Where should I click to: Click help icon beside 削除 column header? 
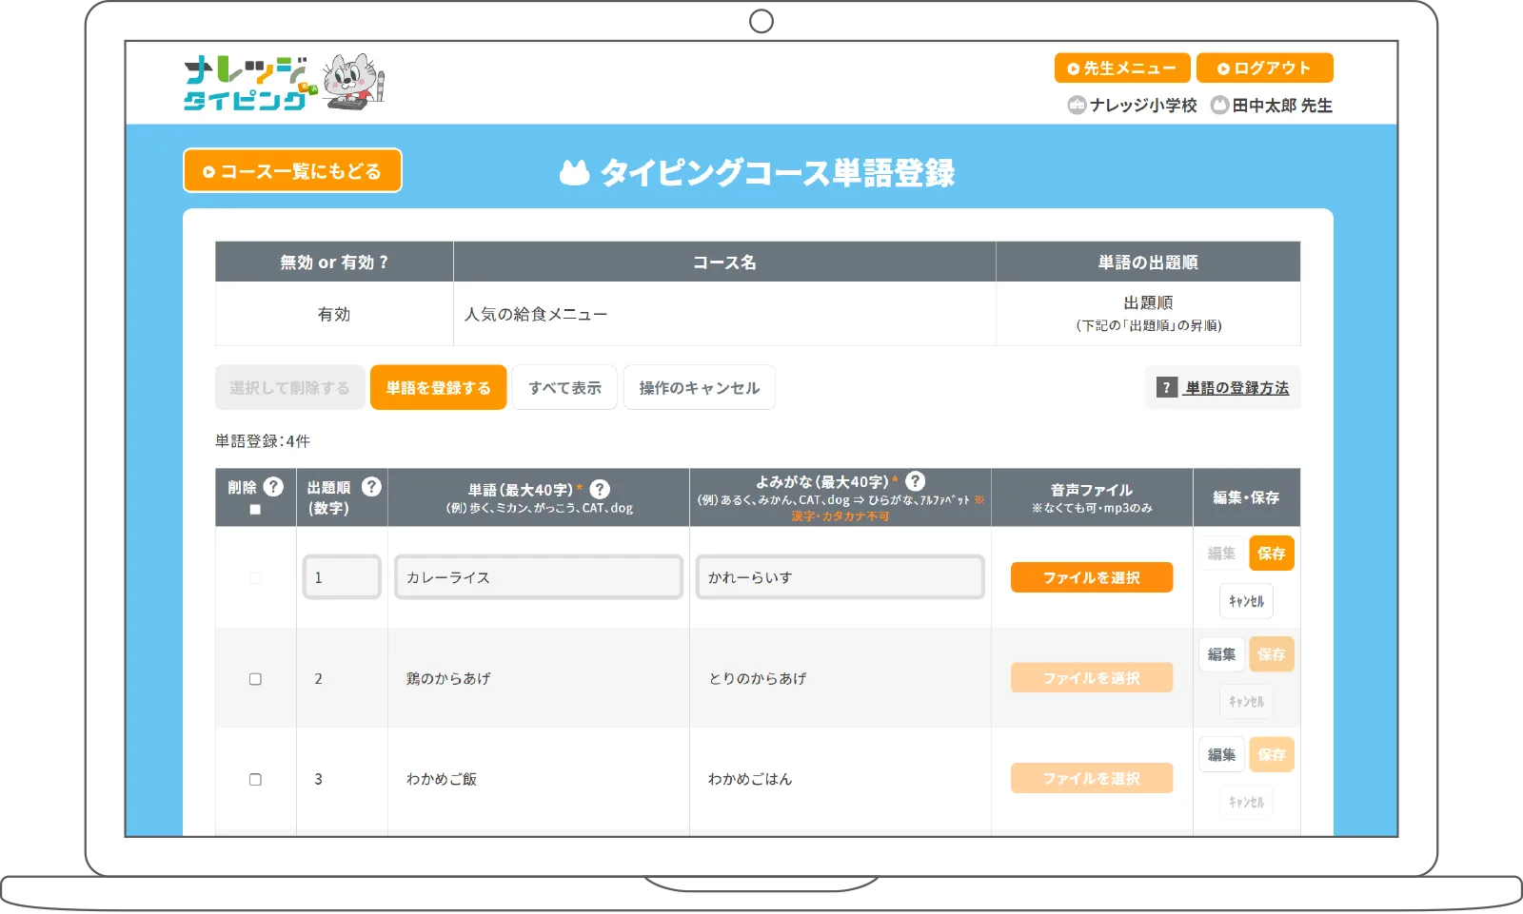click(273, 487)
